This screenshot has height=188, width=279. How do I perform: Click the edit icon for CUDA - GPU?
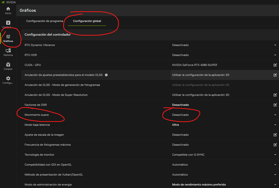click(275, 65)
